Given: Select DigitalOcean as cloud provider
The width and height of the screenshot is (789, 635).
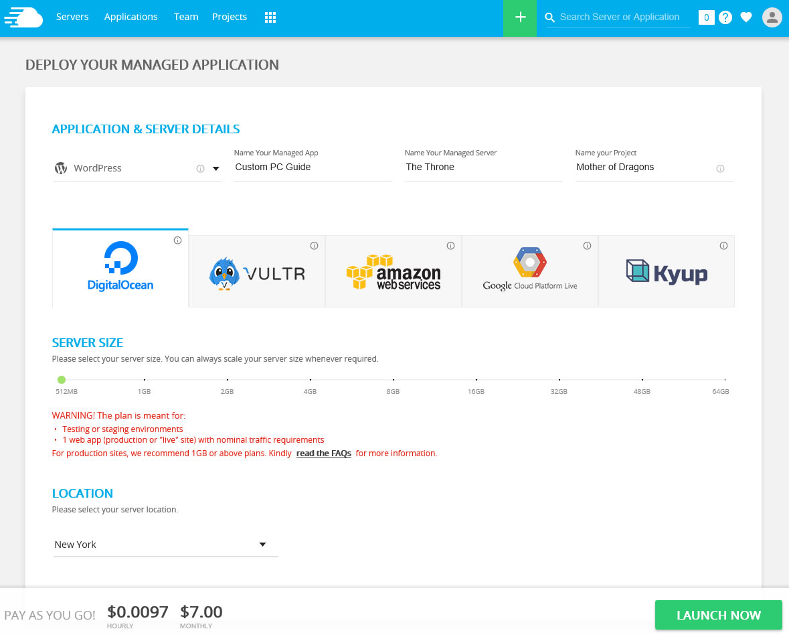Looking at the screenshot, I should [120, 268].
